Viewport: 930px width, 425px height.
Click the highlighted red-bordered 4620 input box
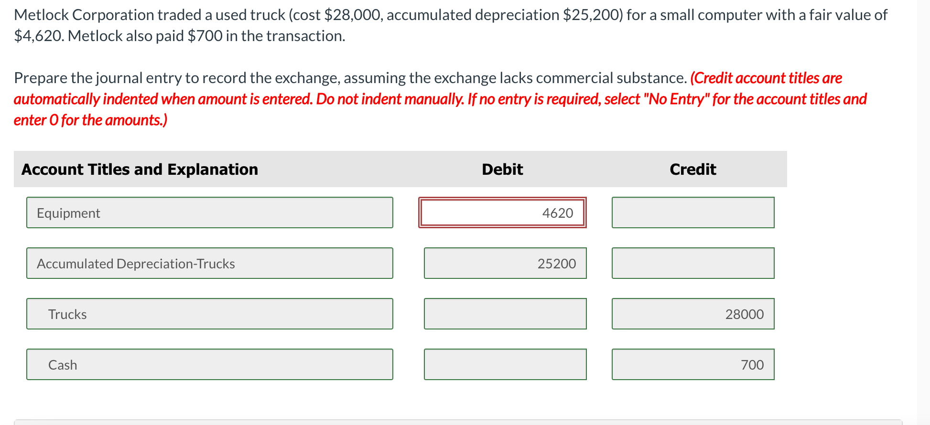[x=502, y=212]
